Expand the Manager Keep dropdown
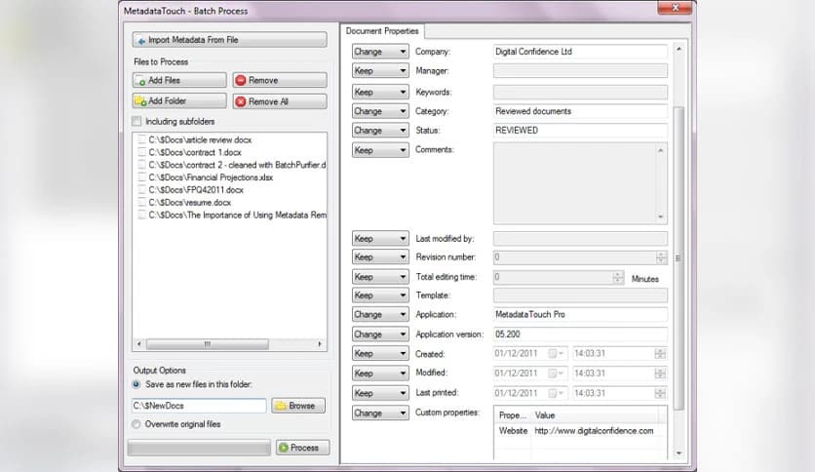The width and height of the screenshot is (815, 472). (380, 71)
